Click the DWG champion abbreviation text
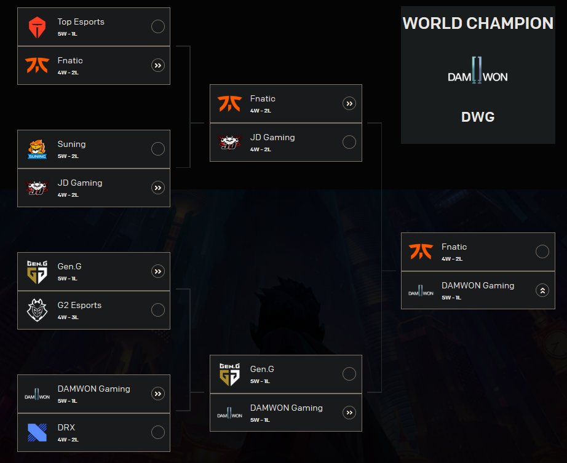 pyautogui.click(x=478, y=117)
